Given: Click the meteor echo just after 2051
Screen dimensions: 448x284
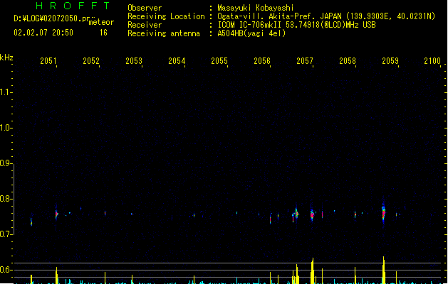Looking at the screenshot, I should coord(56,214).
